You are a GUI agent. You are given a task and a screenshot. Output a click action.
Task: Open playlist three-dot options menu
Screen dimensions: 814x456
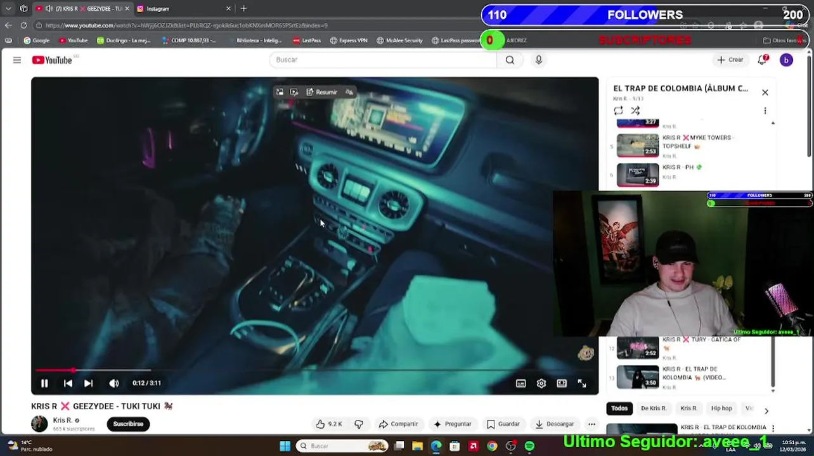(765, 110)
